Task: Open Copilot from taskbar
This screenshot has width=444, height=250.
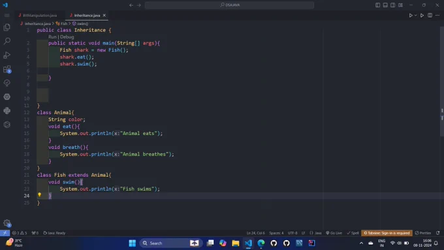Action: pos(223,243)
